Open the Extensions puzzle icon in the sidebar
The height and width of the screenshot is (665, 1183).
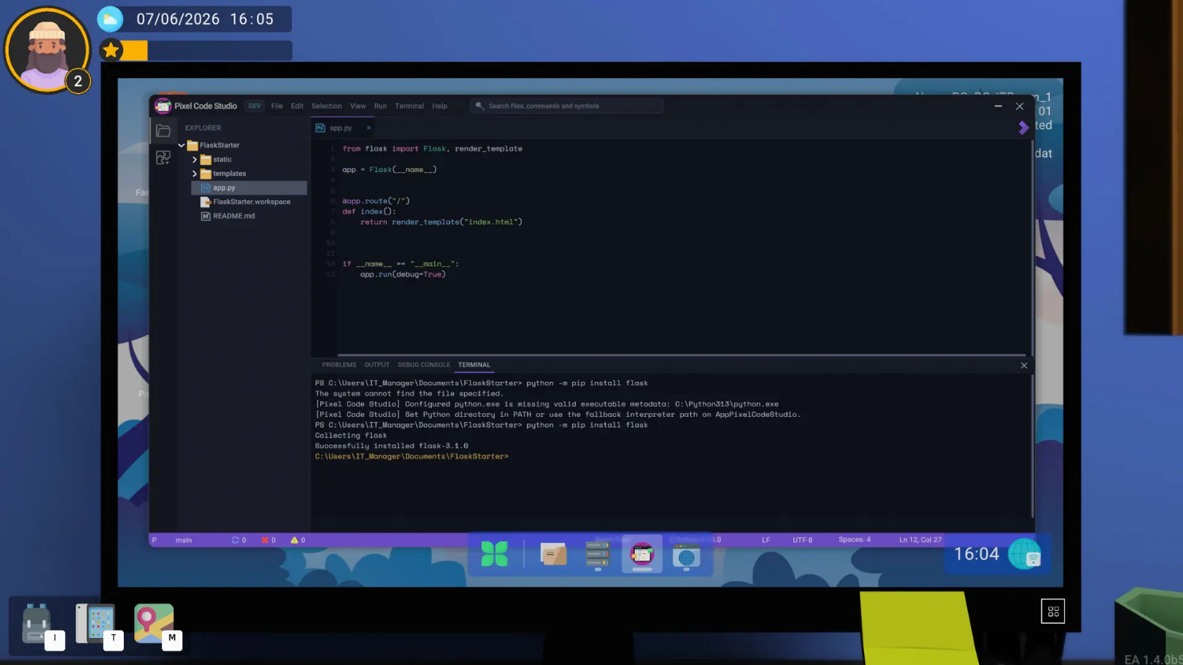coord(163,158)
